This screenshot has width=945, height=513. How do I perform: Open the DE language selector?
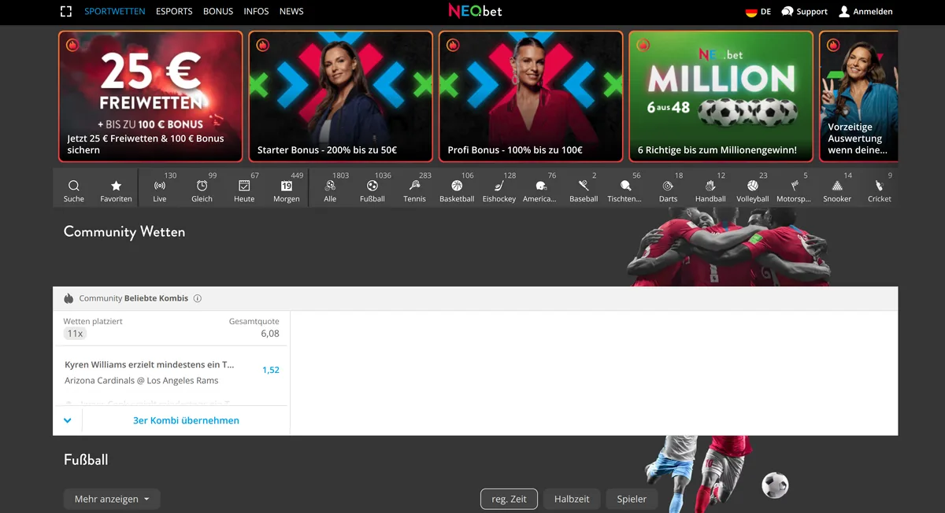(758, 12)
